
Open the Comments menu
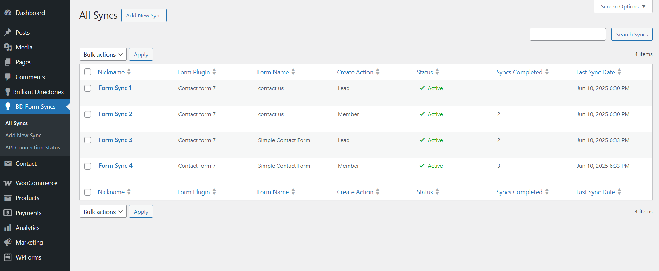click(x=35, y=77)
